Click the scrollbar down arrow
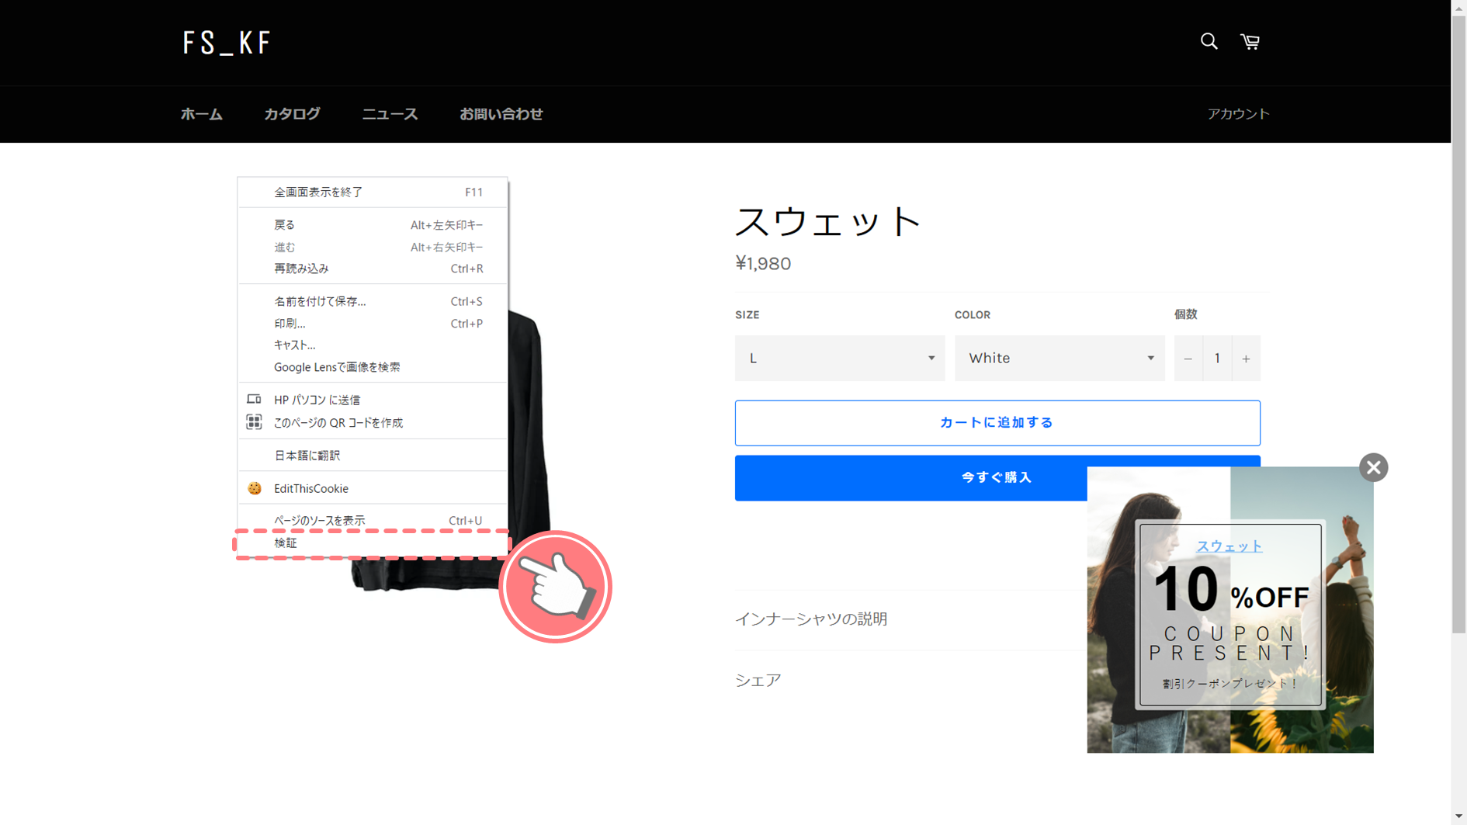This screenshot has width=1467, height=825. pyautogui.click(x=1459, y=817)
